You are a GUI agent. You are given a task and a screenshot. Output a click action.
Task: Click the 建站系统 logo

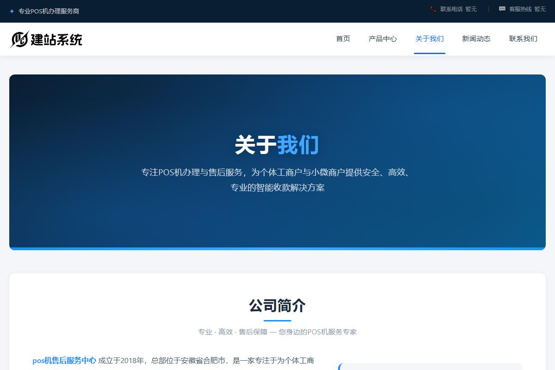46,39
